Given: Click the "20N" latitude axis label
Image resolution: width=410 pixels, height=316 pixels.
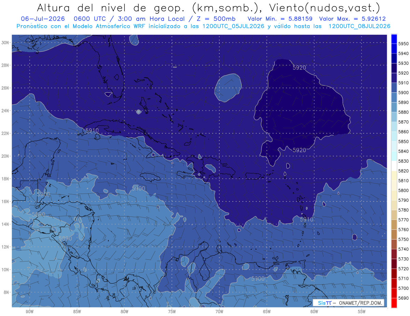Looking at the screenshot, I should [x=5, y=156].
